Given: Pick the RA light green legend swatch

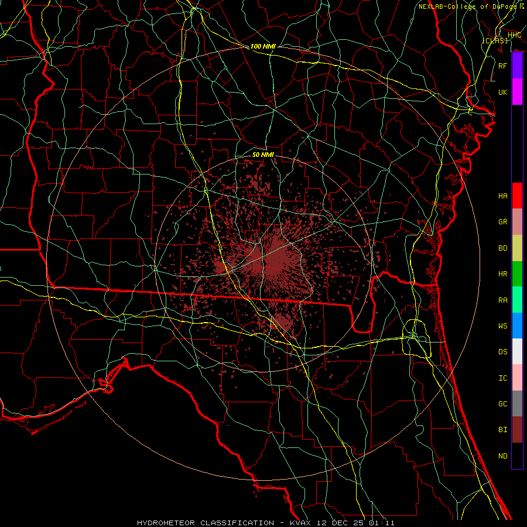Looking at the screenshot, I should point(517,300).
